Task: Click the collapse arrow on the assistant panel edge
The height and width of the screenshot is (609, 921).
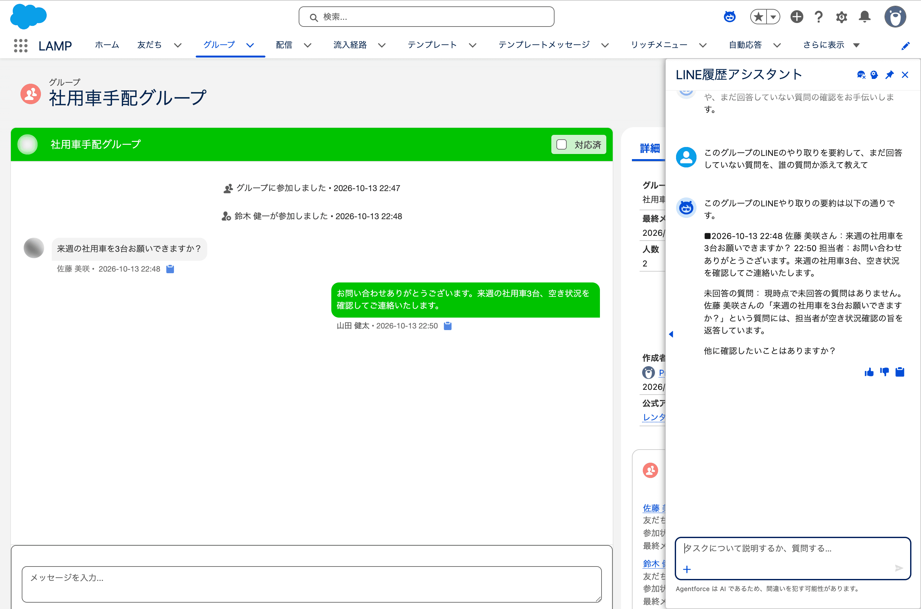Action: click(x=671, y=334)
